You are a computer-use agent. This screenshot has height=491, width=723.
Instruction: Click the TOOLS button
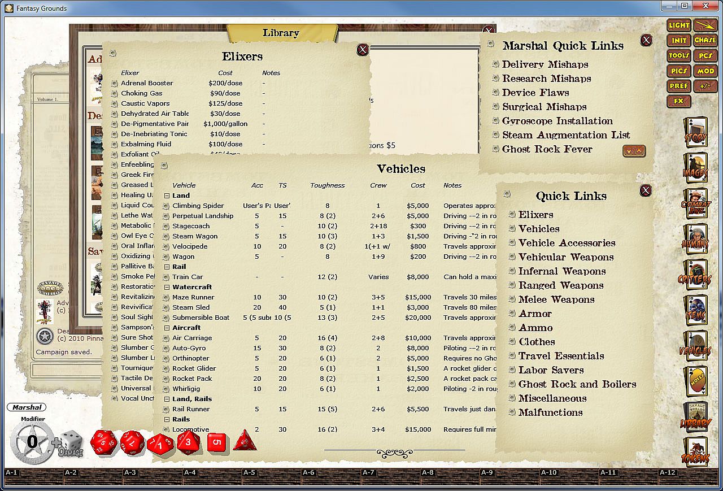click(x=679, y=56)
